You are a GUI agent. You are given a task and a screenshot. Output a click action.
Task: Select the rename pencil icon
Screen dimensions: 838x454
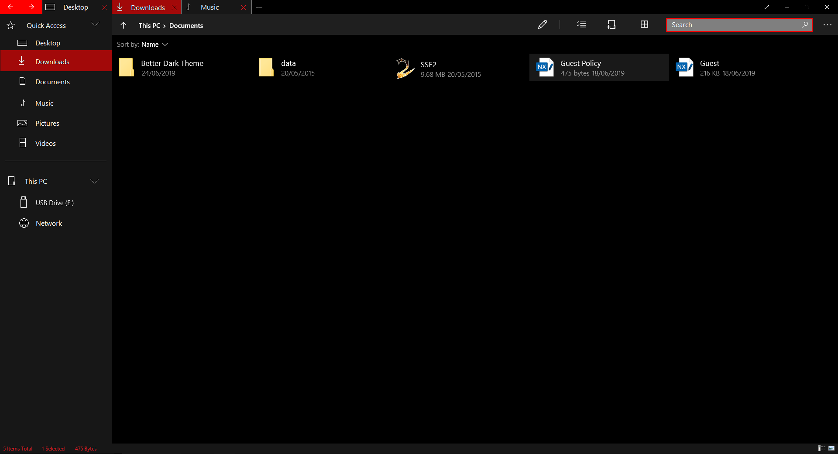[543, 25]
